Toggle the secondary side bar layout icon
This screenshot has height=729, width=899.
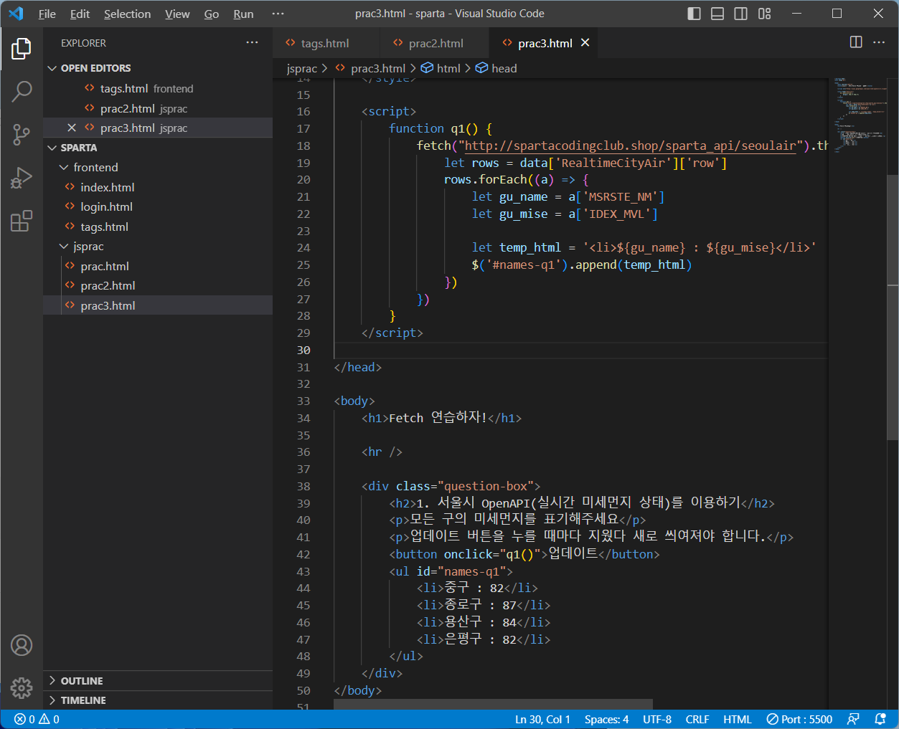point(741,14)
